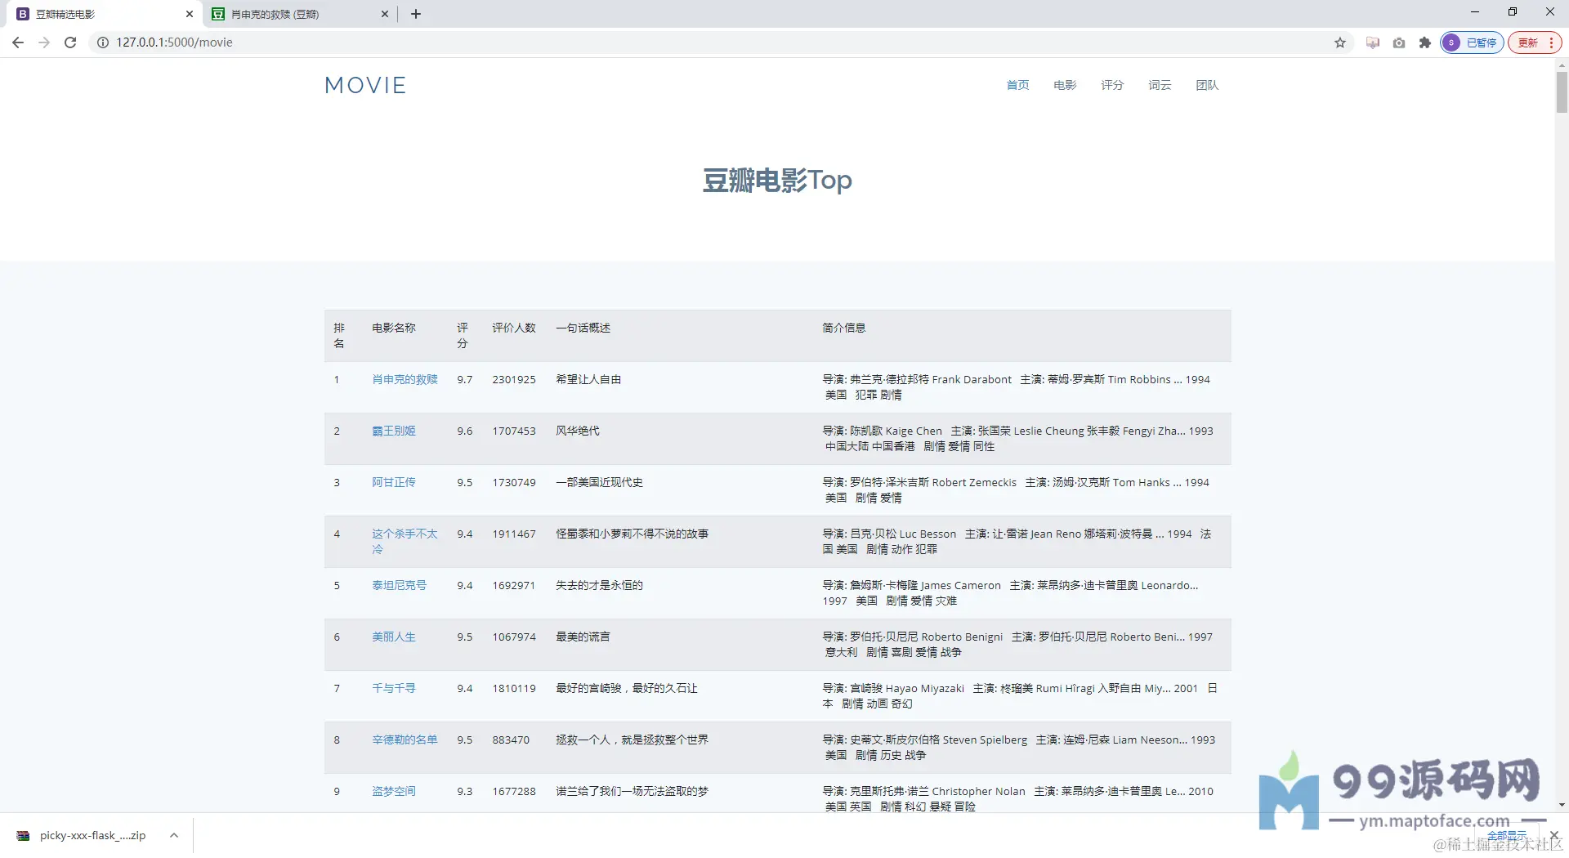
Task: Open a new browser tab
Action: coord(416,14)
